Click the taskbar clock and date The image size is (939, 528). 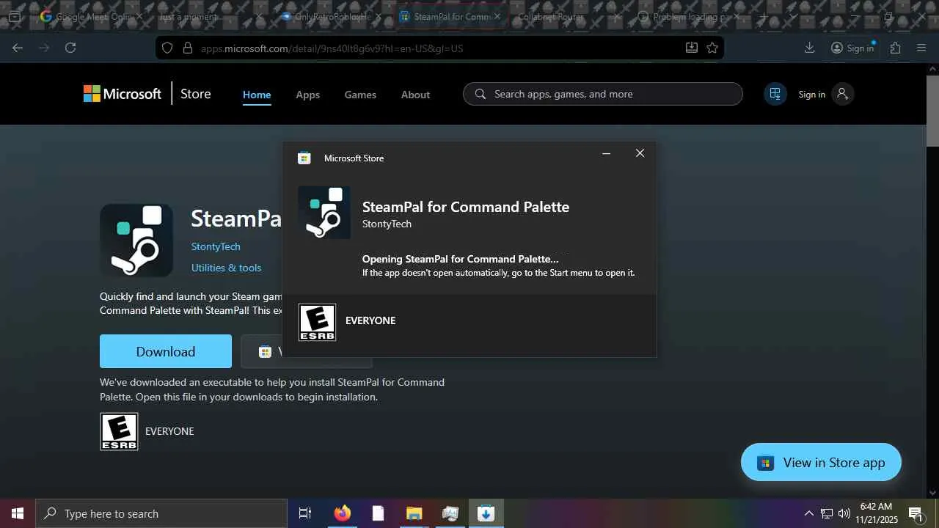(x=876, y=513)
